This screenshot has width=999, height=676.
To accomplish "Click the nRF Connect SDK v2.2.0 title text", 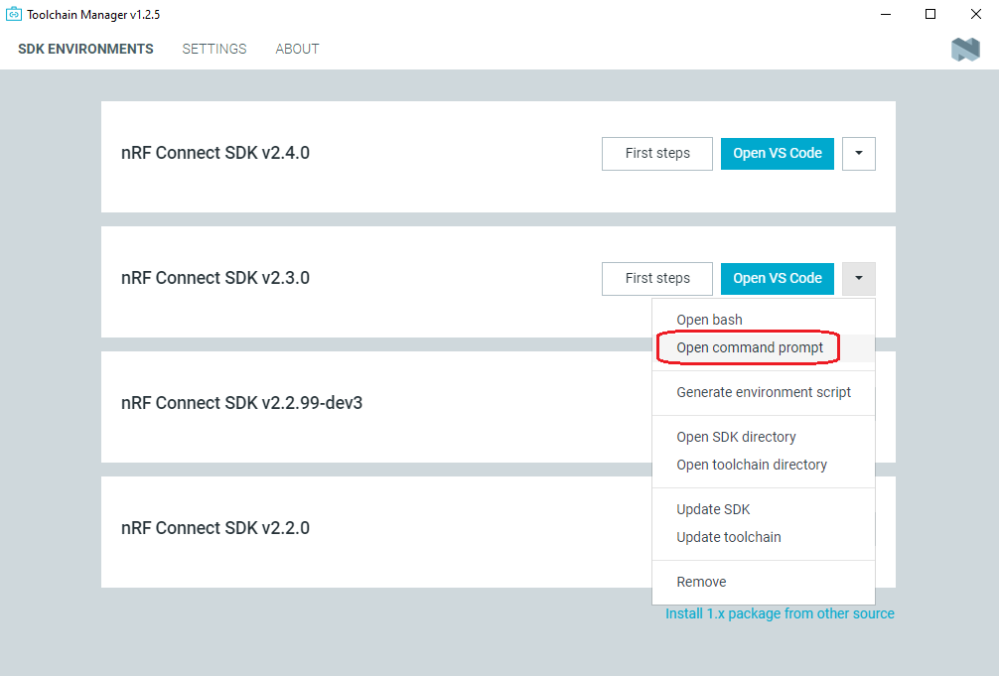I will tap(215, 527).
